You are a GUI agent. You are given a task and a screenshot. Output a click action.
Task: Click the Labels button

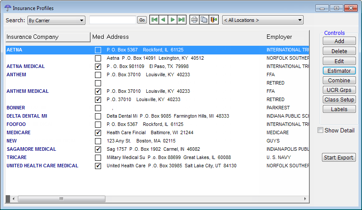coord(339,109)
